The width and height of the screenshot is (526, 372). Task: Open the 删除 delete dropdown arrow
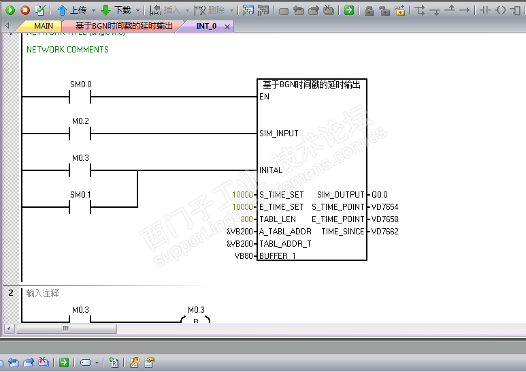pyautogui.click(x=232, y=11)
